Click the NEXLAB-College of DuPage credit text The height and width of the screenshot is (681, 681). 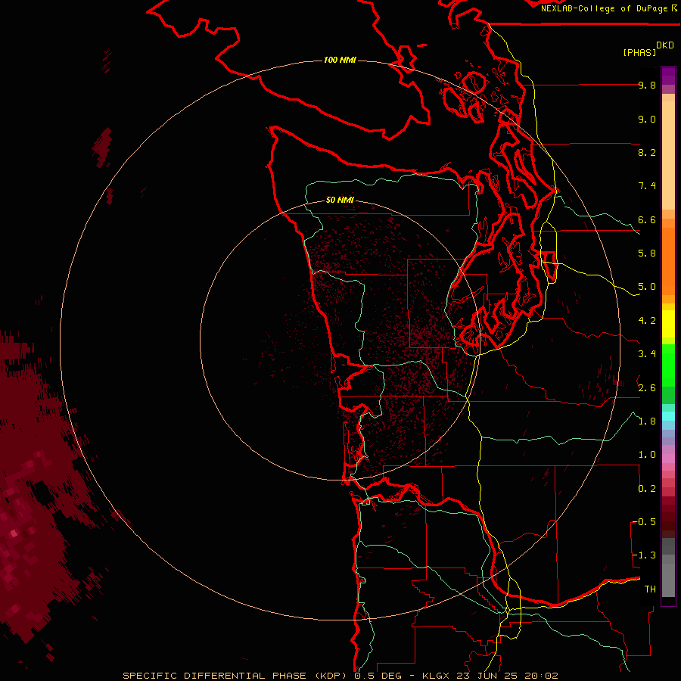[x=604, y=8]
